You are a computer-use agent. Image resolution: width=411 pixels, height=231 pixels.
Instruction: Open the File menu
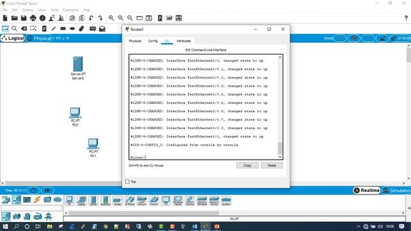[4, 10]
